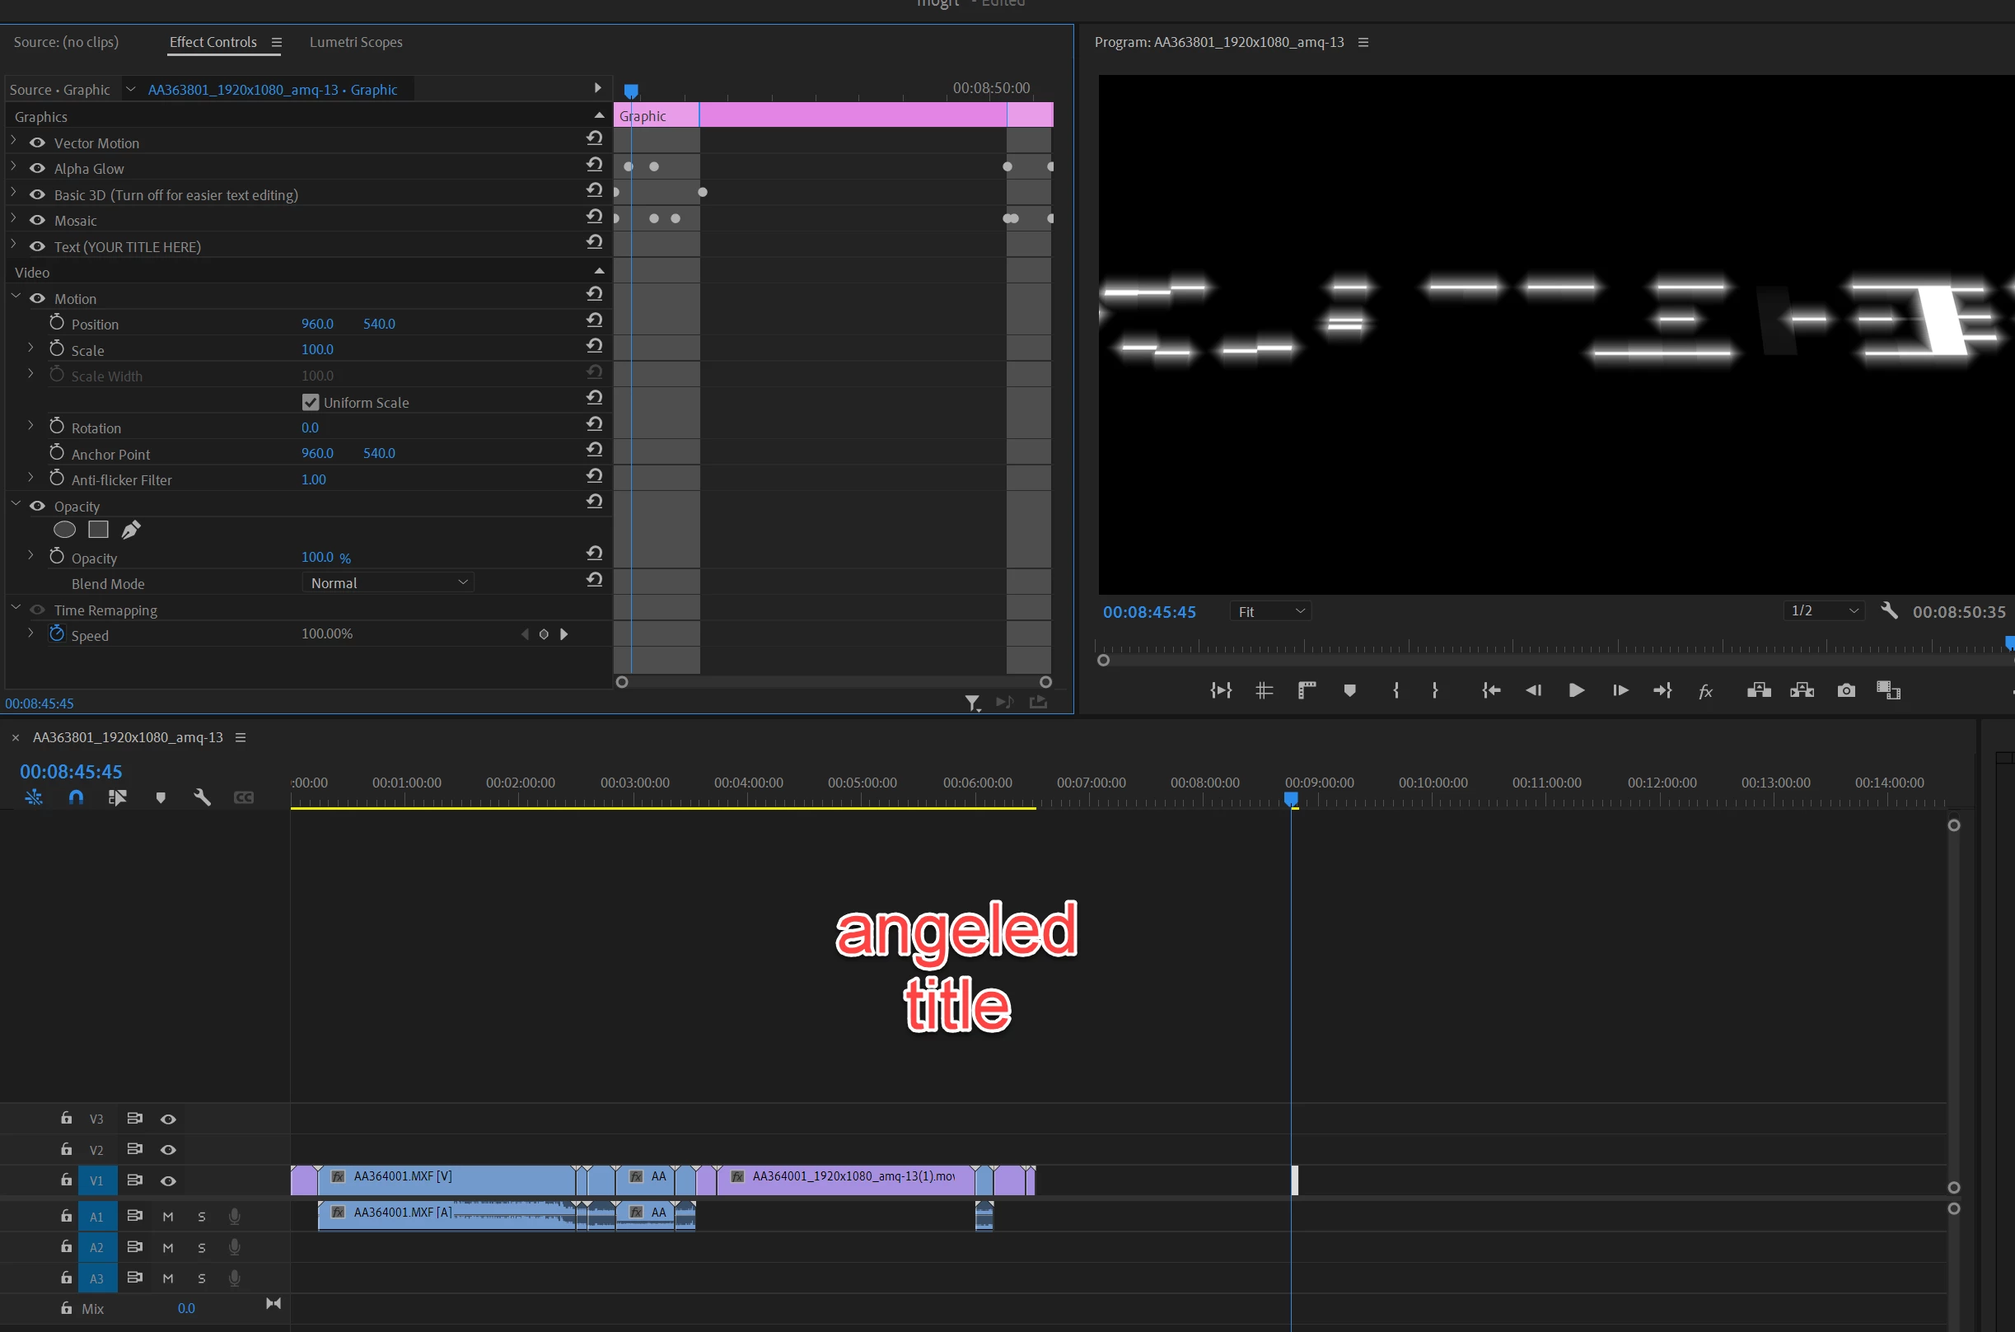2015x1332 pixels.
Task: Expand the Vector Motion effect
Action: coord(13,141)
